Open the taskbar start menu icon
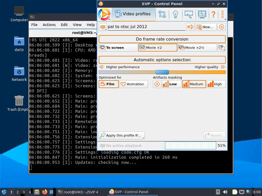262x196 pixels. click(x=4, y=192)
